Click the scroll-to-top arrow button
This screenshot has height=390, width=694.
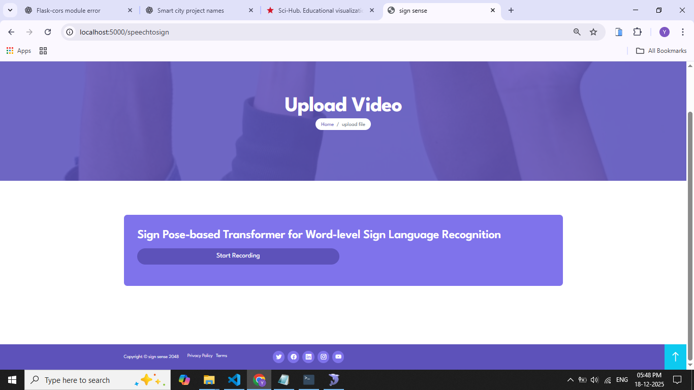click(675, 357)
